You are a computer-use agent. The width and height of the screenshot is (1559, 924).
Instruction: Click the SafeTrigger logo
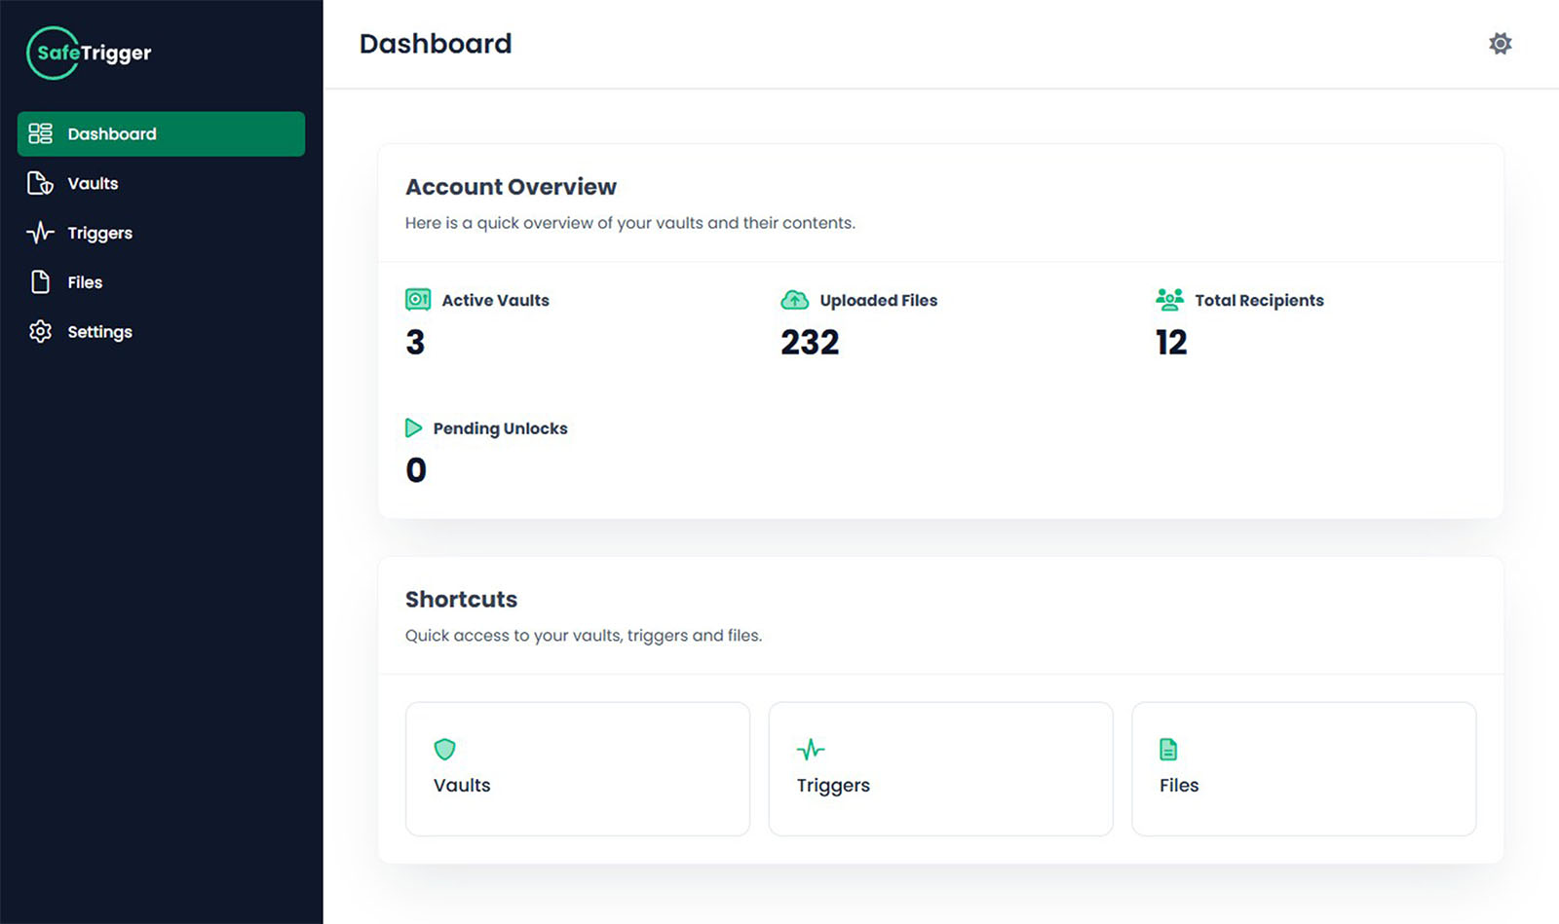(88, 53)
